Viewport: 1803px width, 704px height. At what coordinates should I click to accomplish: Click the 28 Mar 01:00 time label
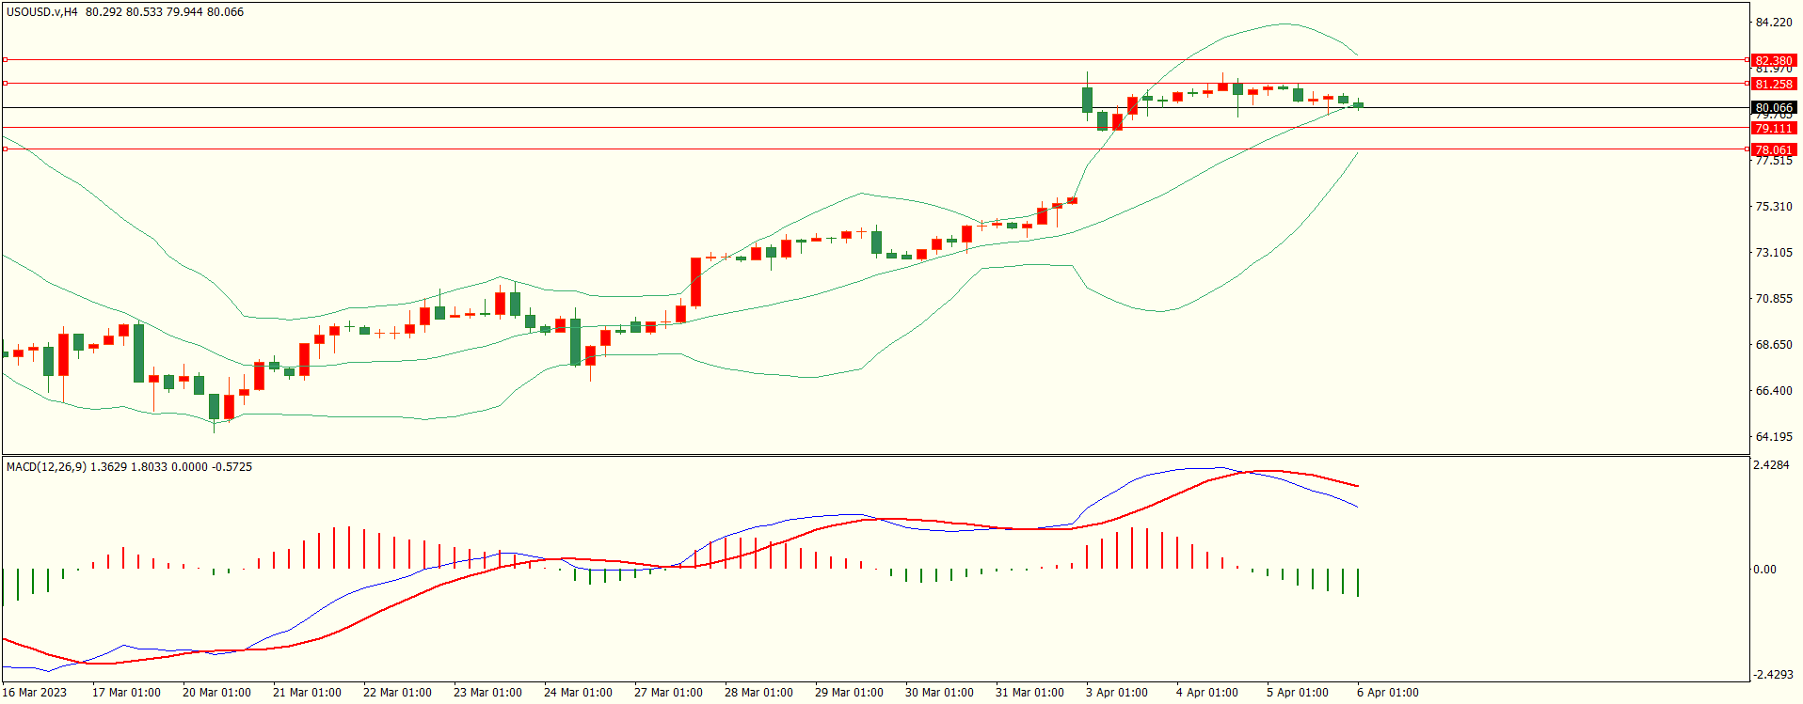pyautogui.click(x=758, y=693)
